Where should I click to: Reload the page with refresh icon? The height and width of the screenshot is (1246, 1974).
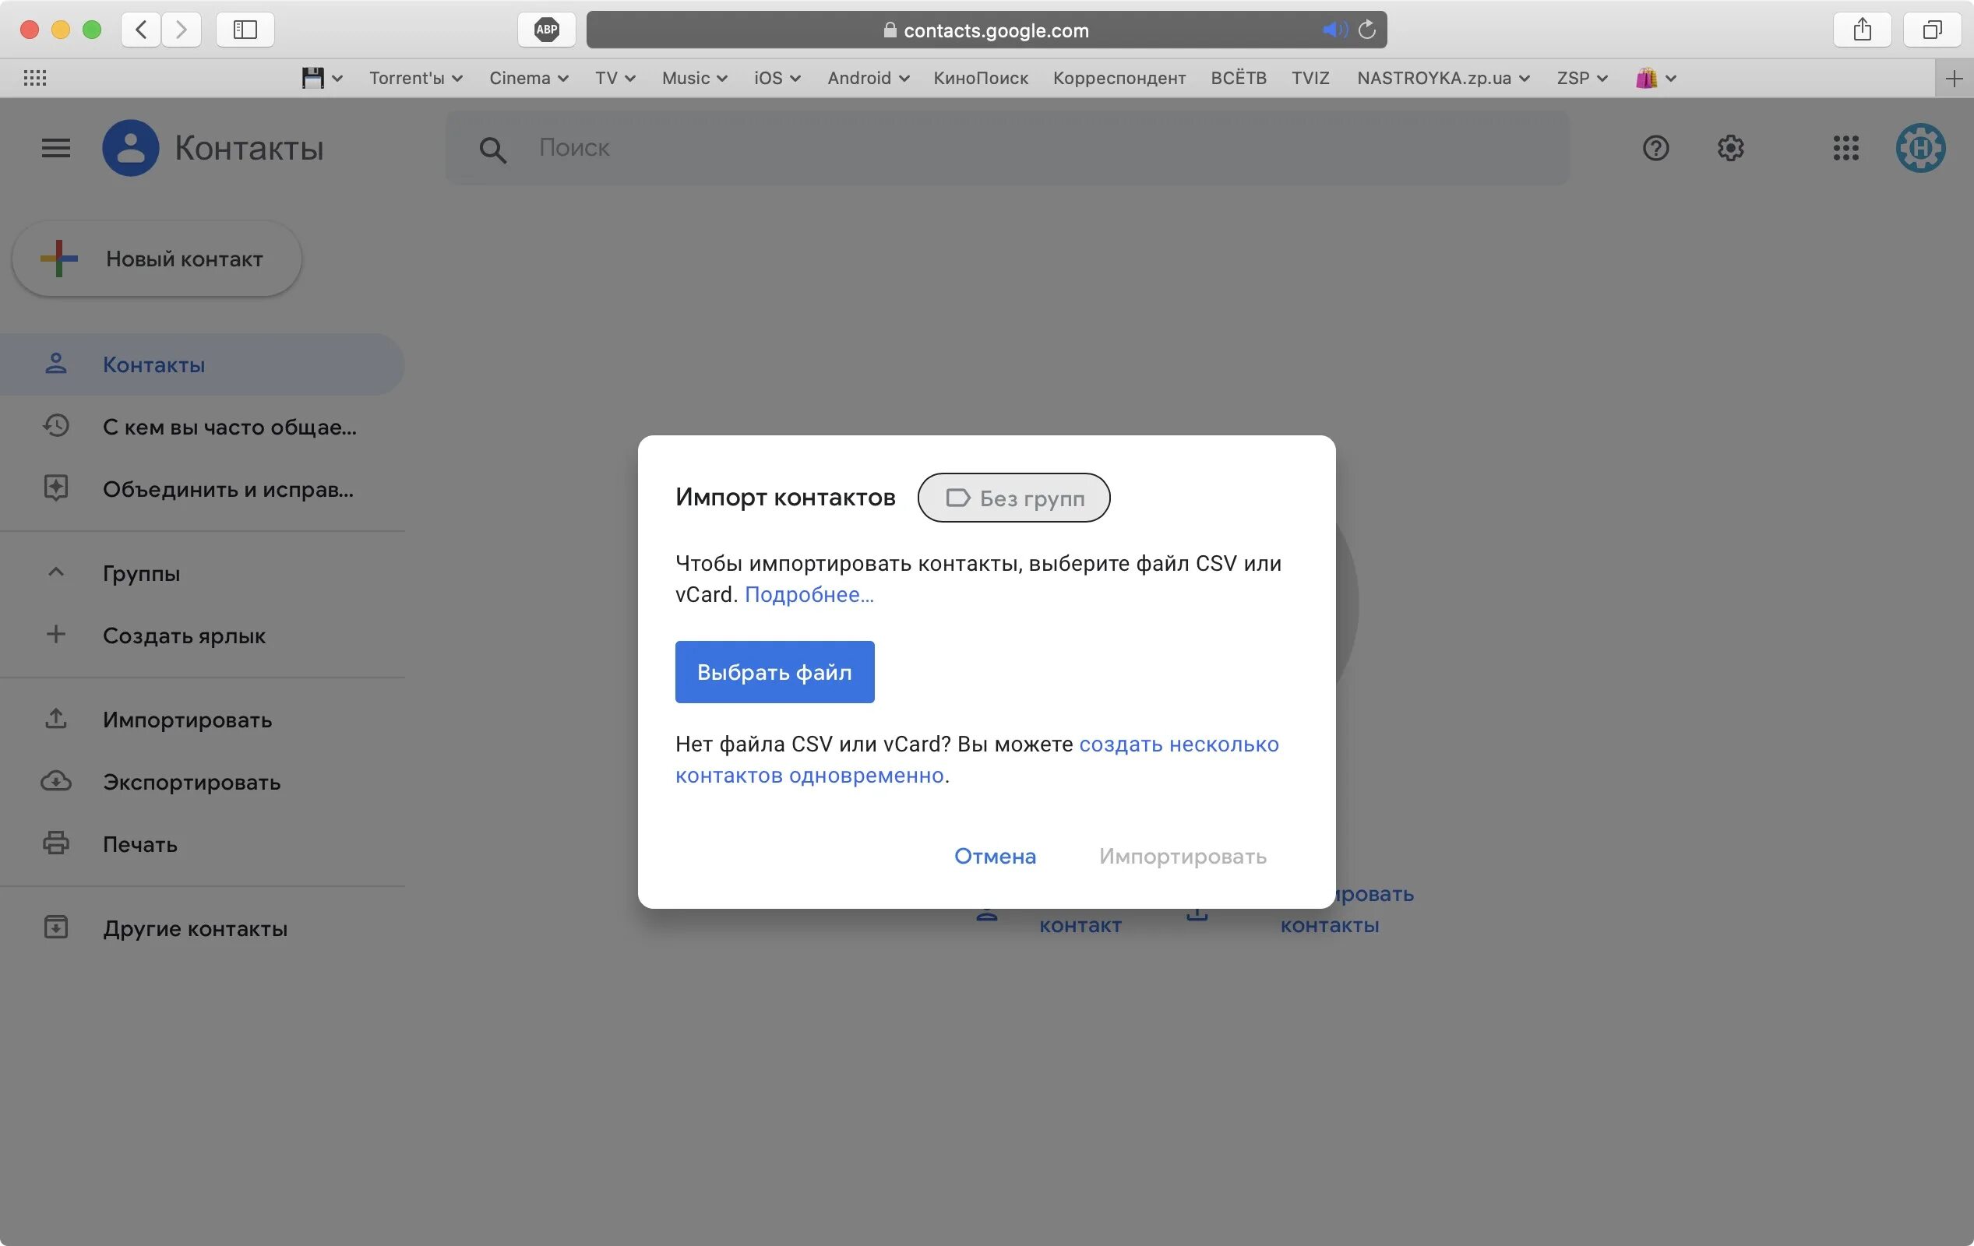coord(1366,30)
